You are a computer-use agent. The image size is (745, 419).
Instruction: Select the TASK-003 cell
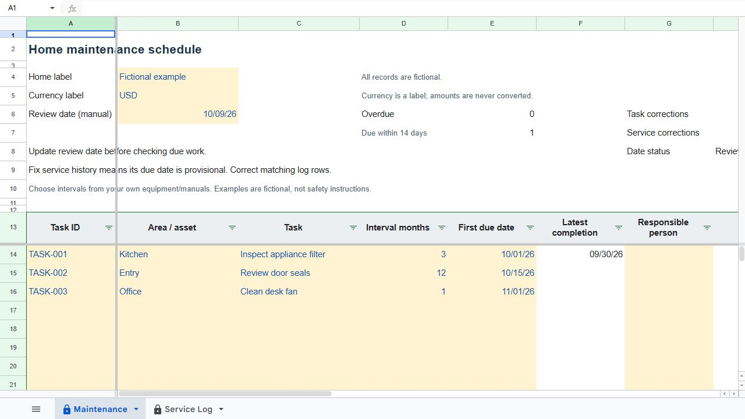[x=71, y=292]
